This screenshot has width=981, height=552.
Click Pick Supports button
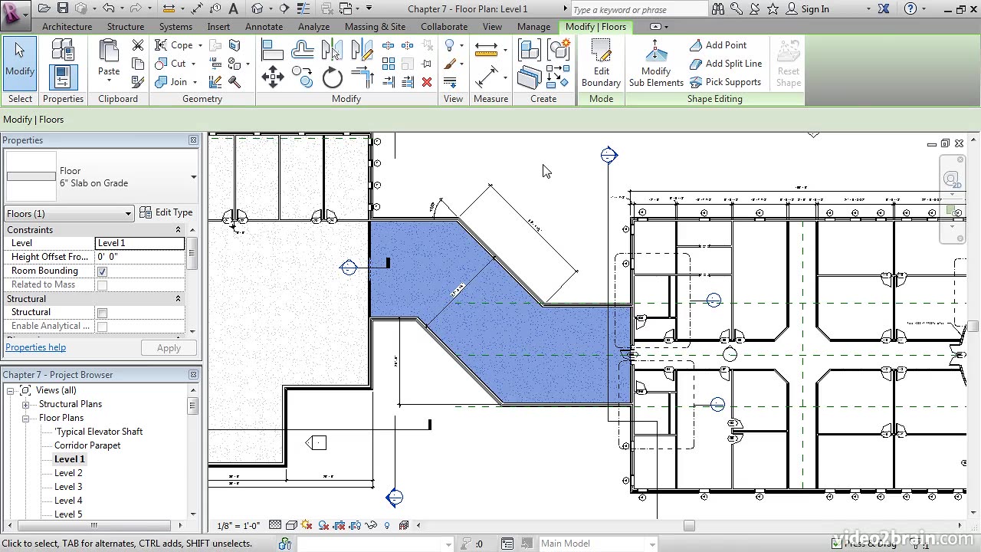tap(726, 82)
